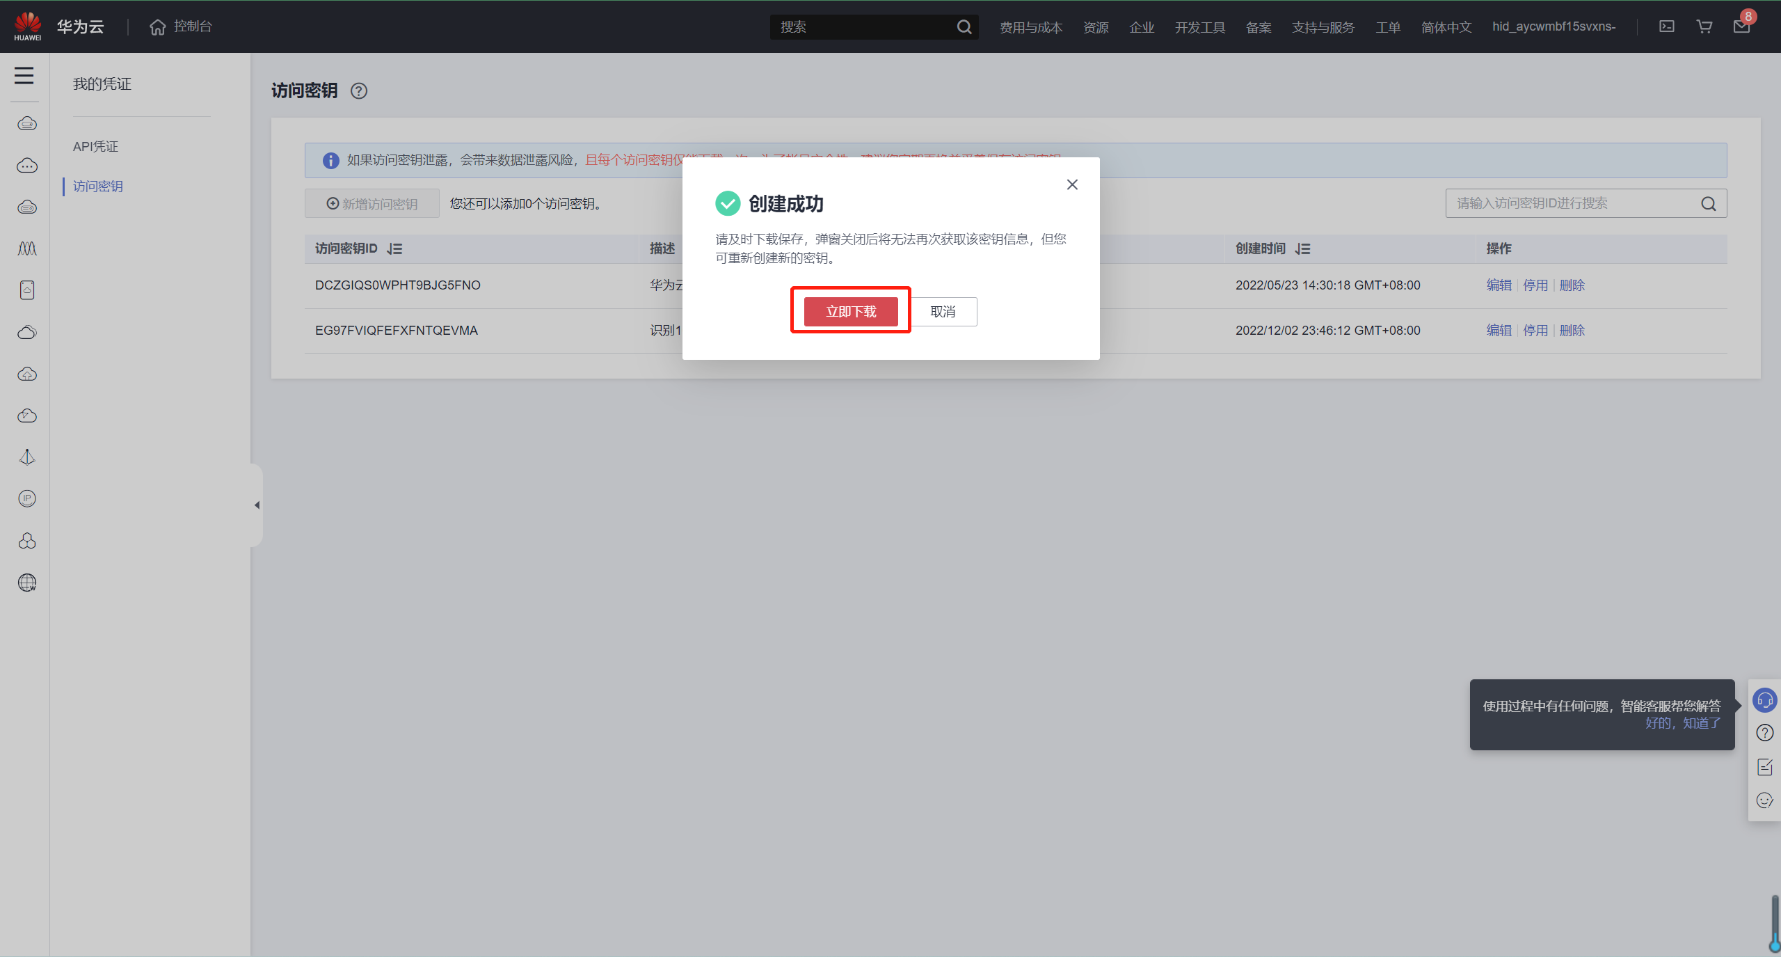Click the shopping cart icon
This screenshot has width=1781, height=957.
[1704, 26]
